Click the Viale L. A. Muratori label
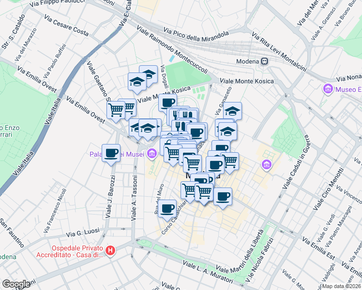Screen dimensions: 362x290 208,272
